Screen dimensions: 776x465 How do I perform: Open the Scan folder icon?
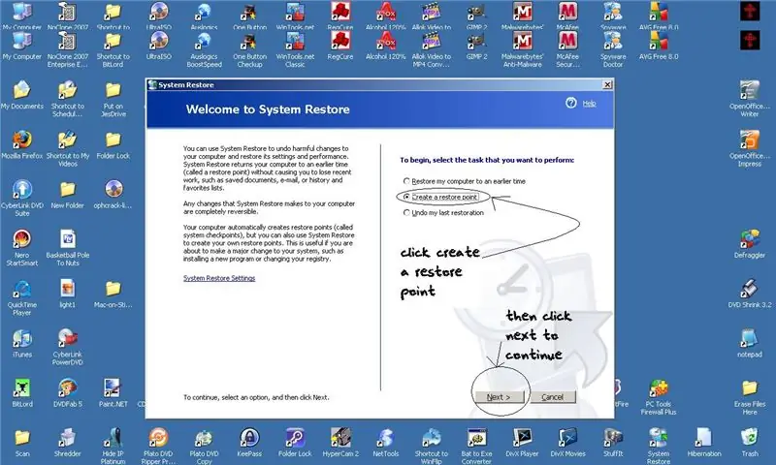tap(22, 438)
